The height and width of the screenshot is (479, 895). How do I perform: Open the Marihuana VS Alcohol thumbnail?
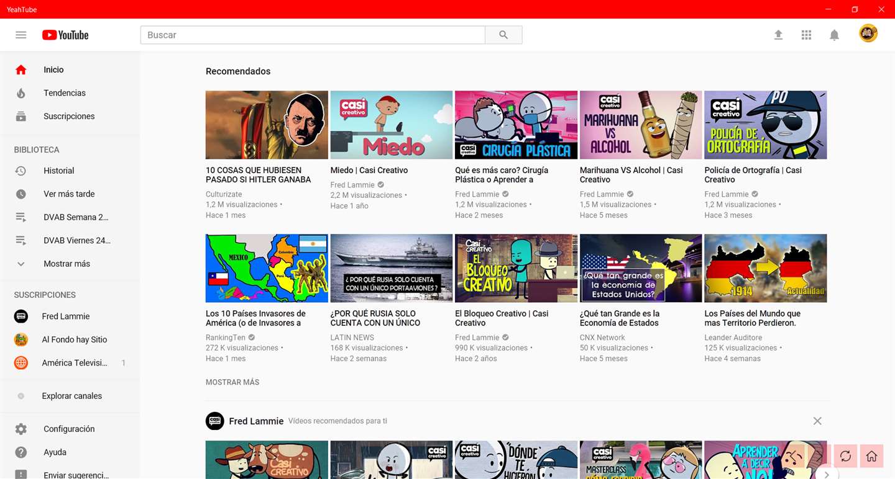tap(641, 125)
